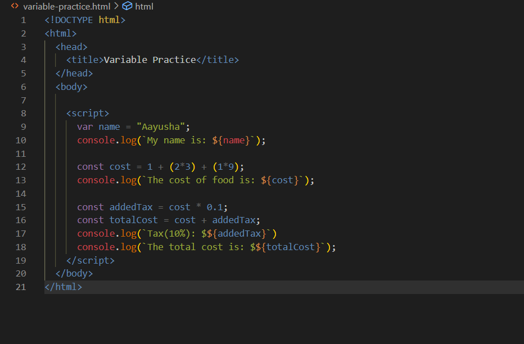Place cursor in DOCTYPE declaration
Screen dimensions: 524x344
(x=85, y=20)
